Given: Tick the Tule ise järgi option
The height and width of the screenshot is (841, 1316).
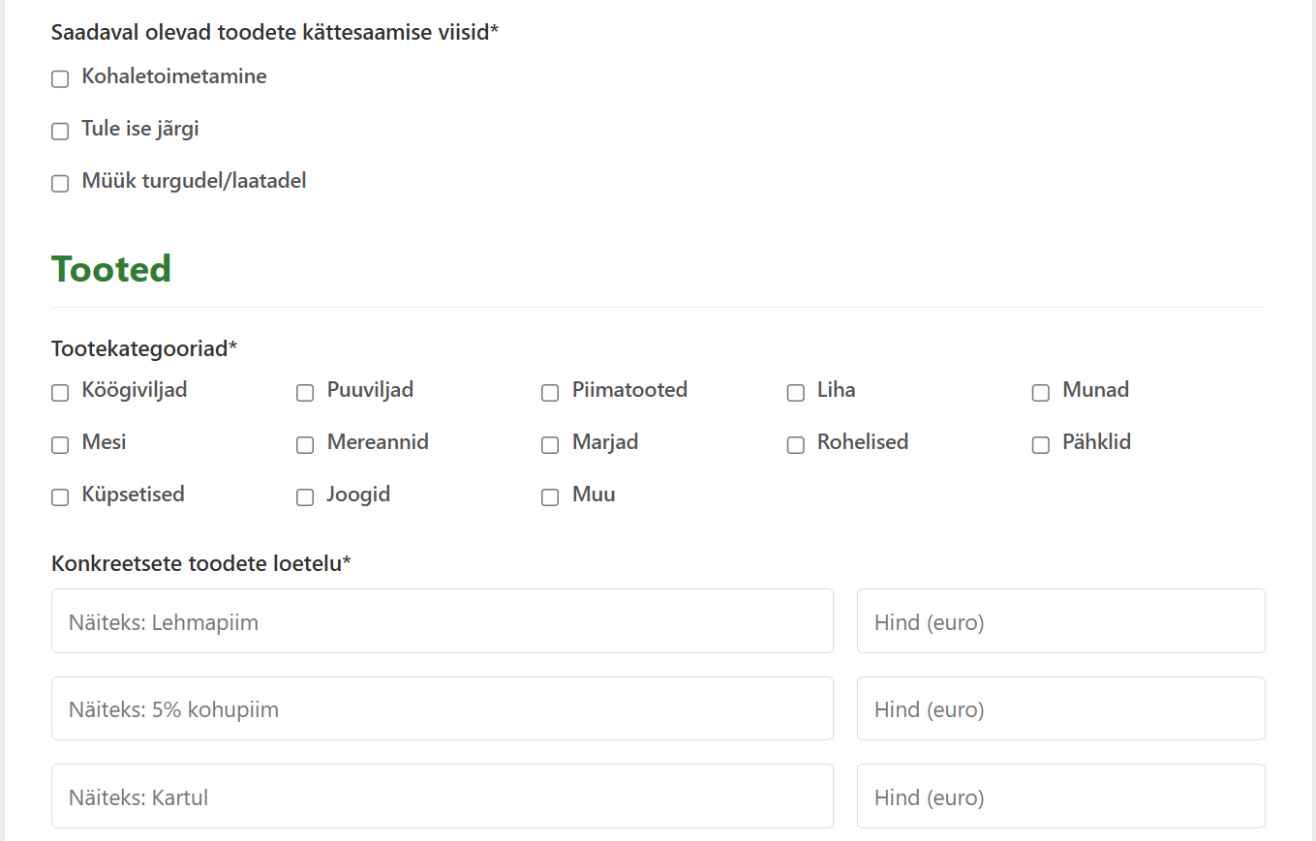Looking at the screenshot, I should (60, 131).
